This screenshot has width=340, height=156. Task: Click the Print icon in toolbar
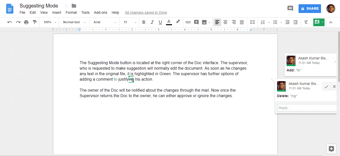click(26, 22)
